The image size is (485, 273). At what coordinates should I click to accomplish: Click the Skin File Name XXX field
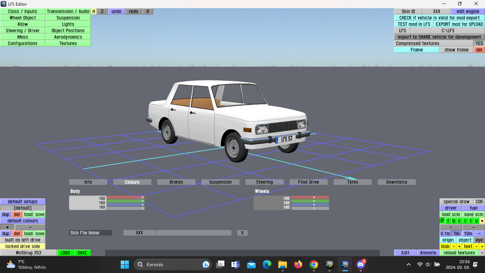click(140, 233)
